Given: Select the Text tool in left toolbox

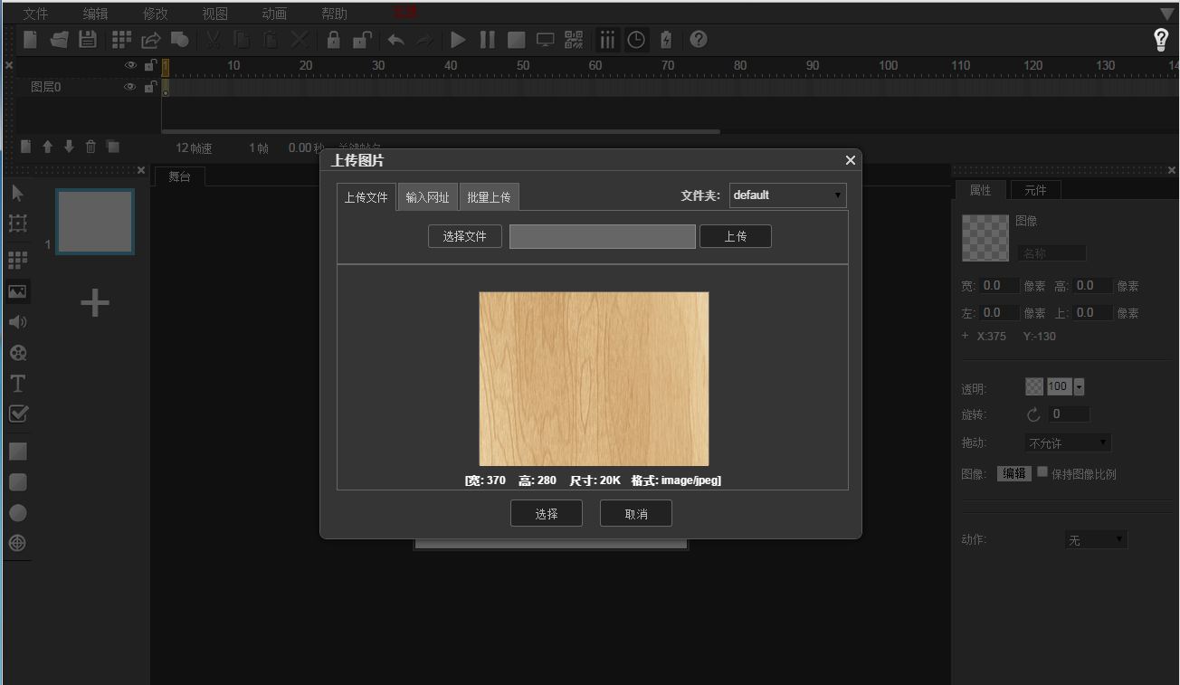Looking at the screenshot, I should pyautogui.click(x=17, y=384).
